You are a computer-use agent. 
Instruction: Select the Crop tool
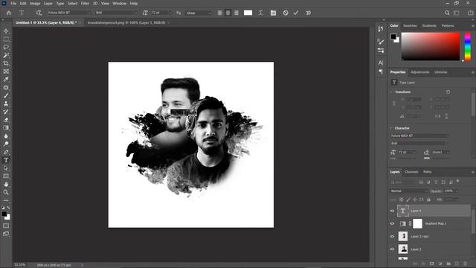(6, 63)
